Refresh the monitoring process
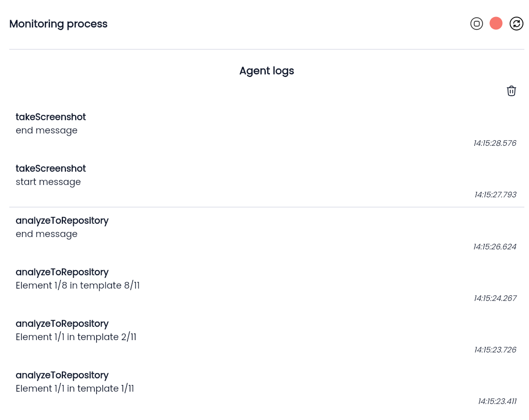The height and width of the screenshot is (420, 529). pos(516,24)
